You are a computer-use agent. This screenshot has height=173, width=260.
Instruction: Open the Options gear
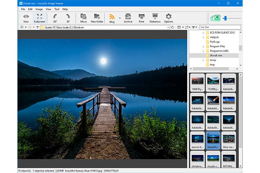pos(169,18)
